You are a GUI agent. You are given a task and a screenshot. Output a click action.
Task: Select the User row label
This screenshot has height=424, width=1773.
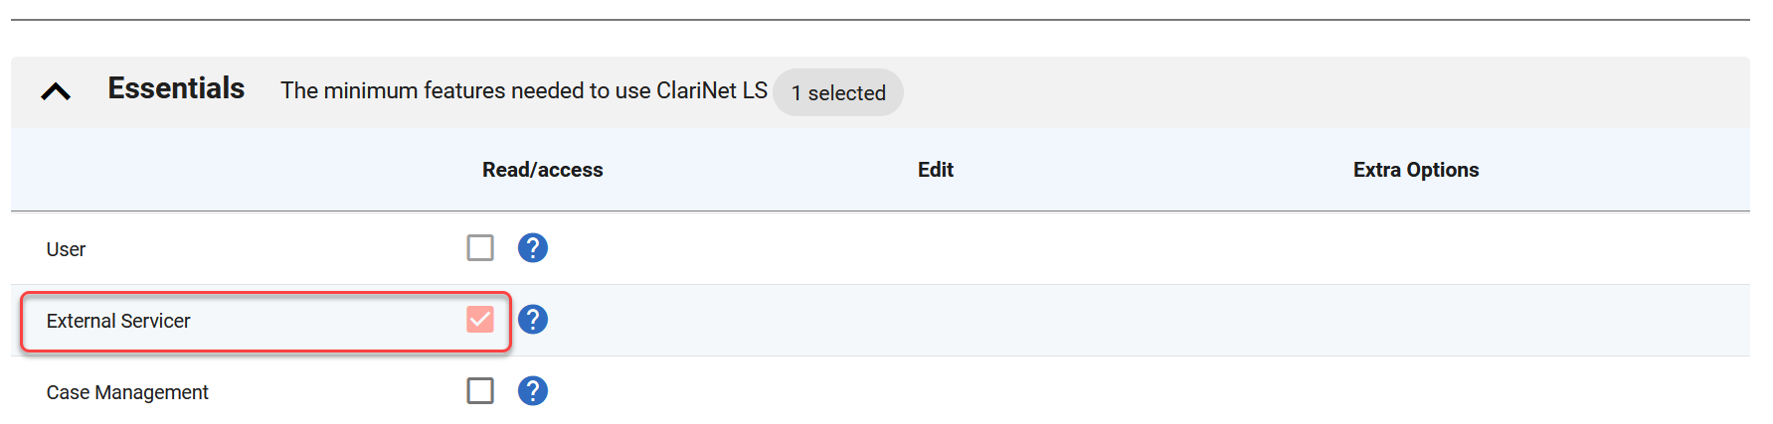coord(66,249)
